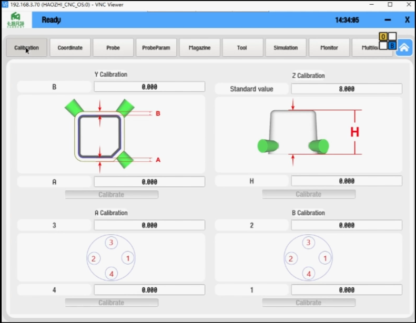Click the Y Calibration square diagram
This screenshot has width=416, height=323.
click(100, 135)
